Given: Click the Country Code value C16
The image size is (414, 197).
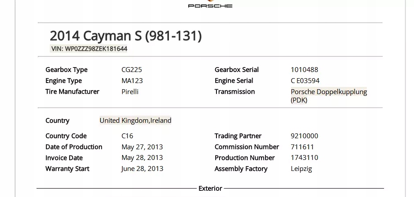Looking at the screenshot, I should click(x=127, y=136).
